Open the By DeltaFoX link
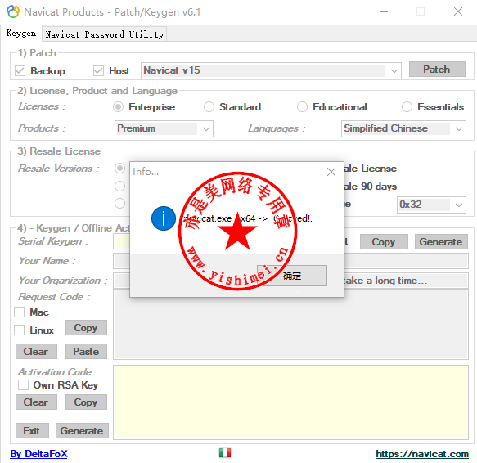Viewport: 477px width, 463px height. 39,454
